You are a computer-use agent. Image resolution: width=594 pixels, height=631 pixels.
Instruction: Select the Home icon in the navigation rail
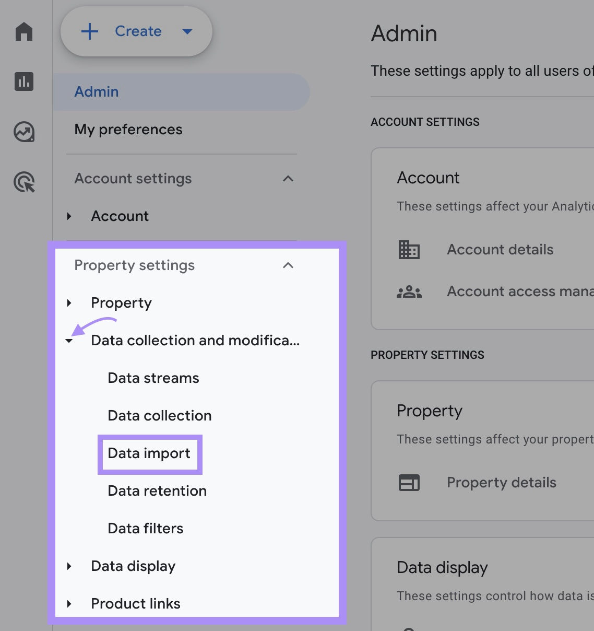pyautogui.click(x=24, y=32)
